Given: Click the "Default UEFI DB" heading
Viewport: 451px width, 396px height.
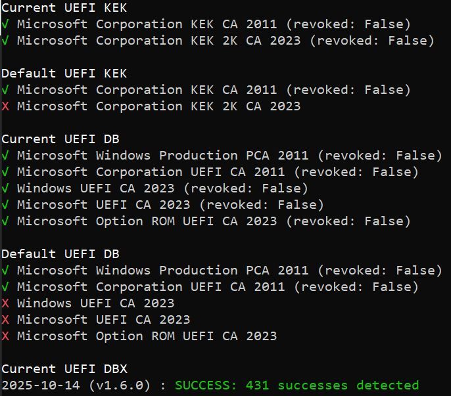Looking at the screenshot, I should (x=60, y=254).
